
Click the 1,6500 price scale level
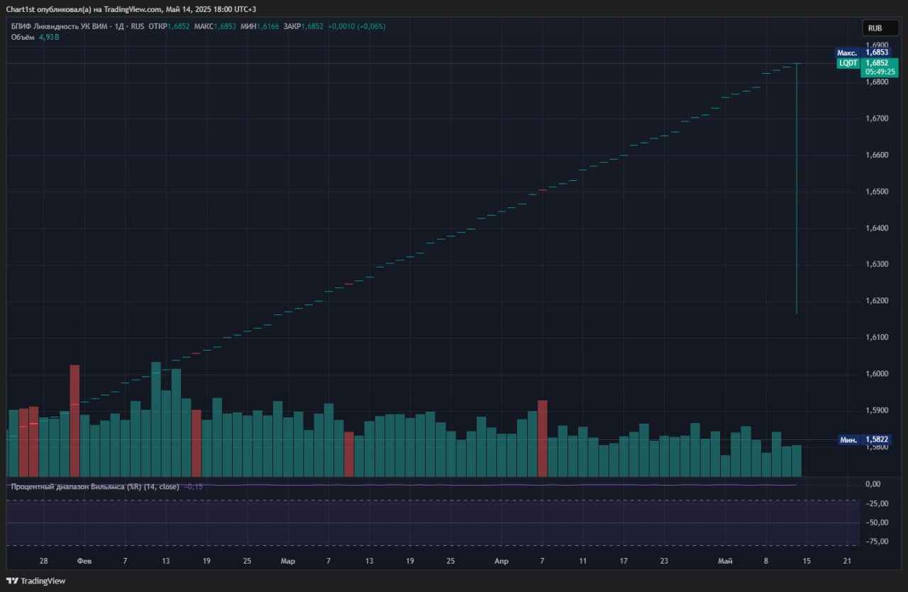877,192
